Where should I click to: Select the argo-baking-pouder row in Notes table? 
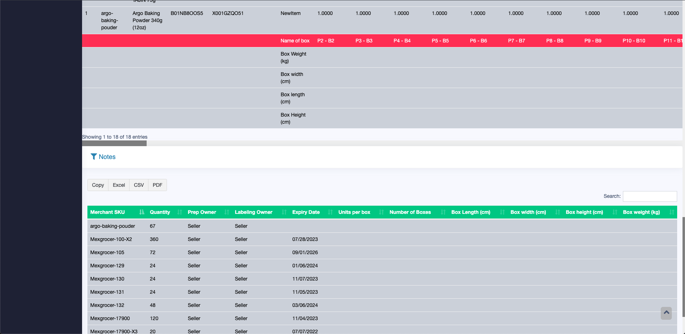382,226
